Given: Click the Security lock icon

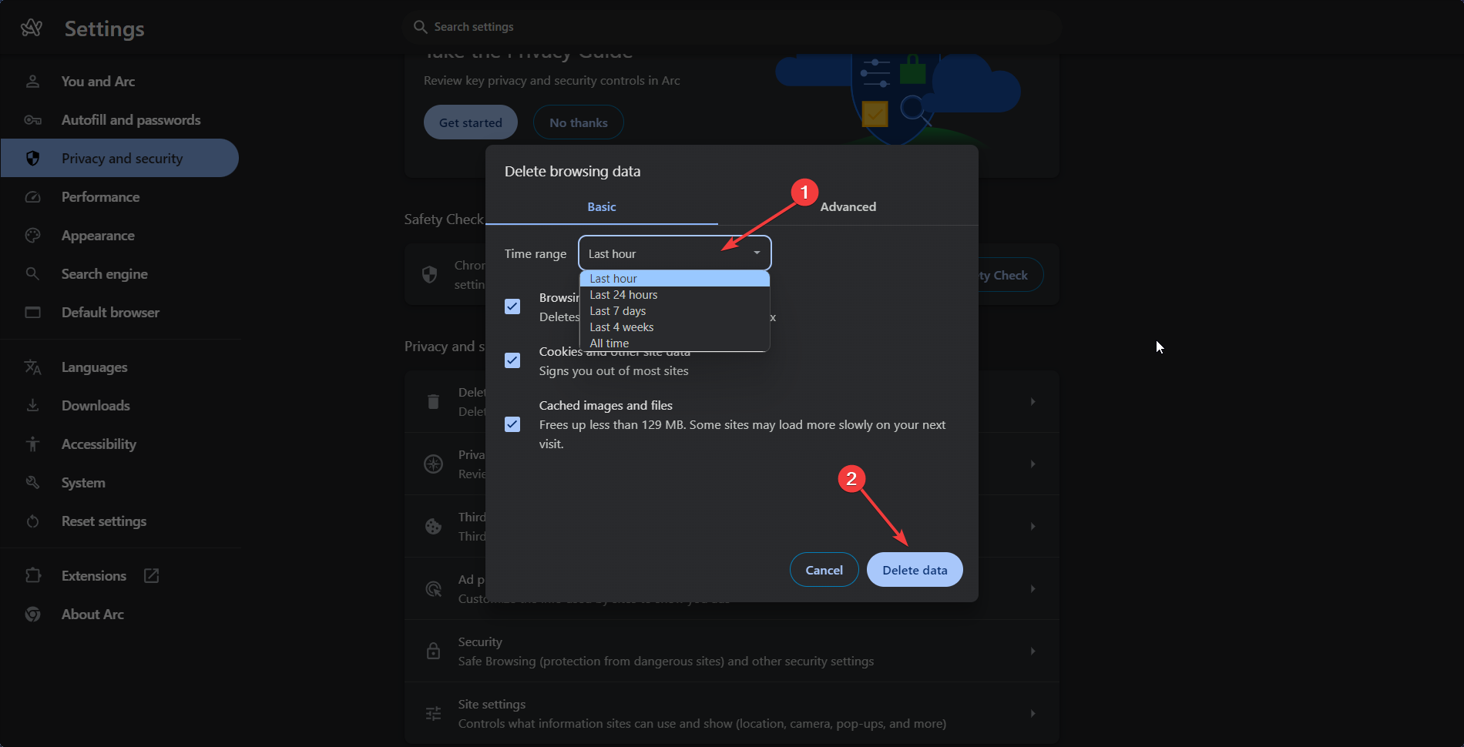Looking at the screenshot, I should tap(433, 652).
